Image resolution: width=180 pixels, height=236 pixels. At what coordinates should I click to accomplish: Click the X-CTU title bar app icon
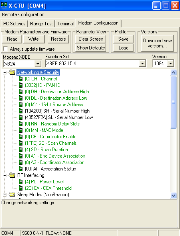pos(4,5)
